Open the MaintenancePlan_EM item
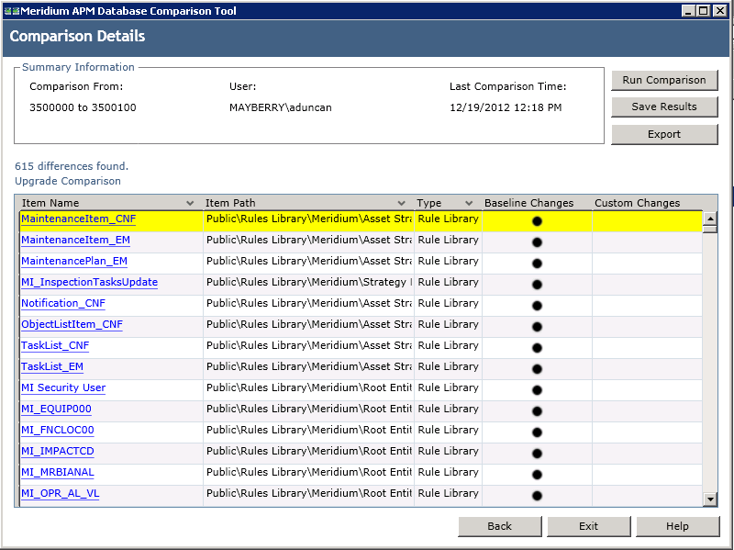The image size is (734, 550). pyautogui.click(x=74, y=261)
